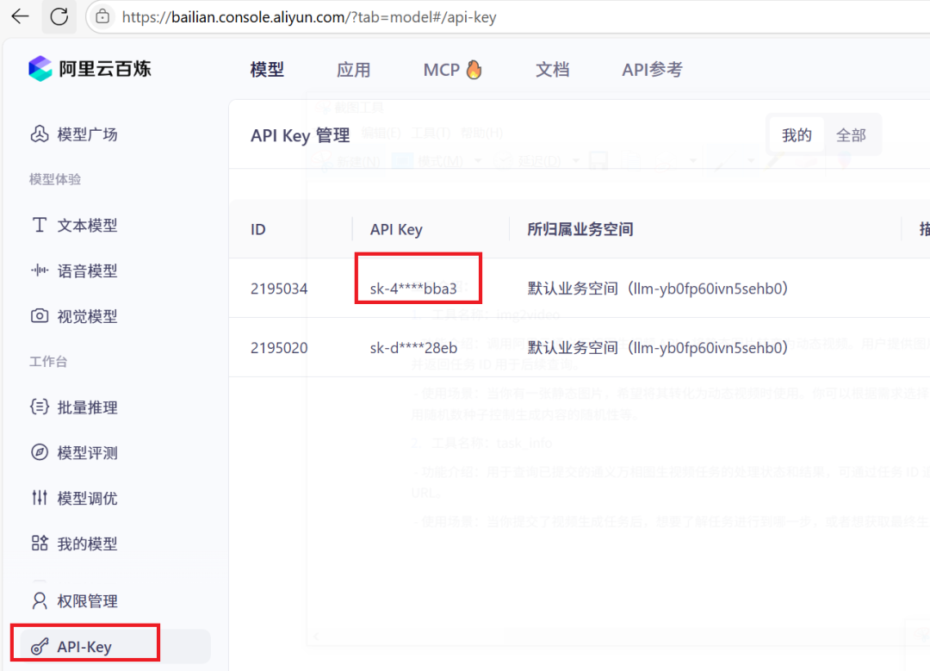930x671 pixels.
Task: Open 文本模型 in the sidebar
Action: [87, 226]
